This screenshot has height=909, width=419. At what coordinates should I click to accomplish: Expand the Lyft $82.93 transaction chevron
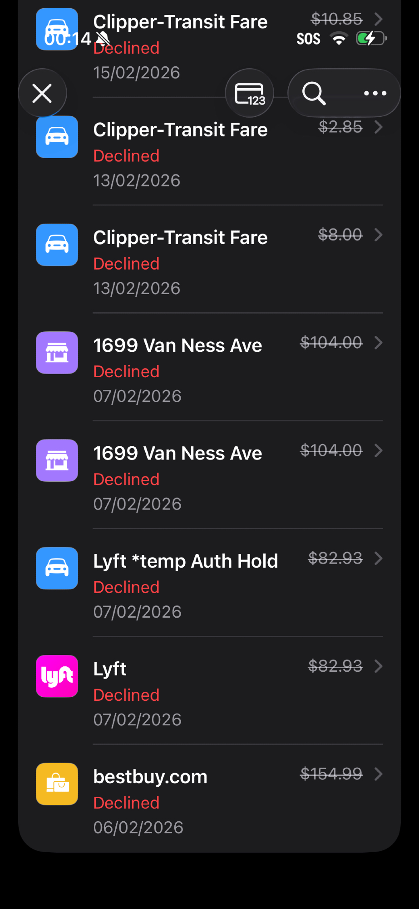pos(378,666)
